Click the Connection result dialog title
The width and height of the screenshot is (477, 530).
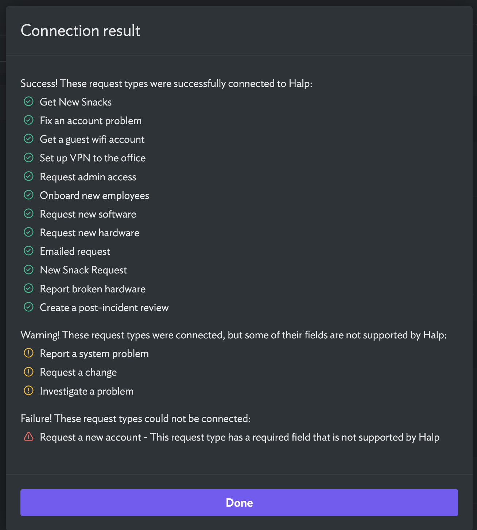tap(81, 31)
